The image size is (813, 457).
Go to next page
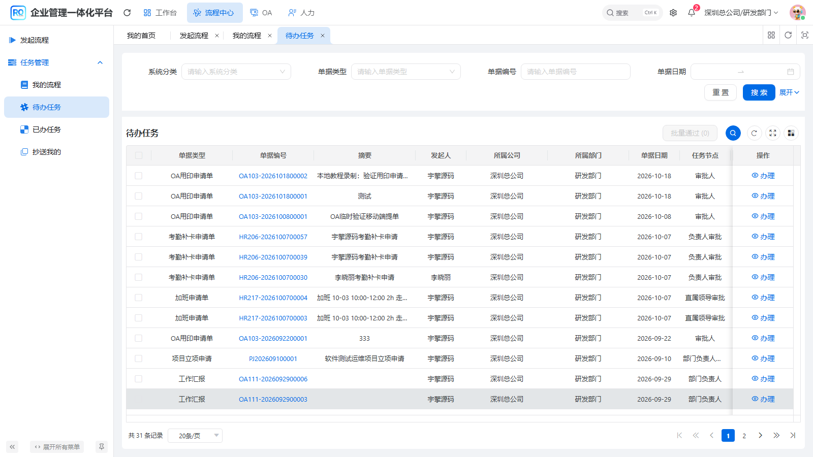pyautogui.click(x=760, y=436)
